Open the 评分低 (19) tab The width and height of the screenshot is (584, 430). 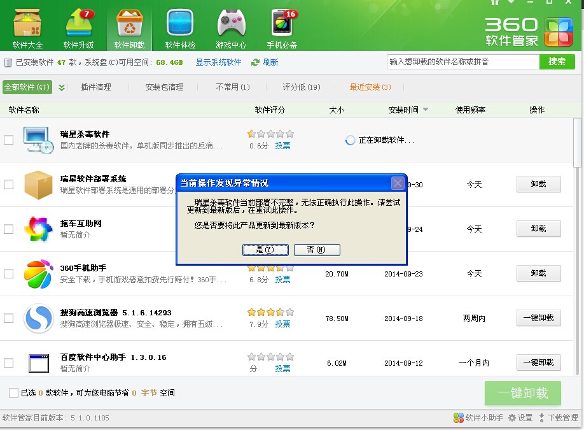pos(302,87)
